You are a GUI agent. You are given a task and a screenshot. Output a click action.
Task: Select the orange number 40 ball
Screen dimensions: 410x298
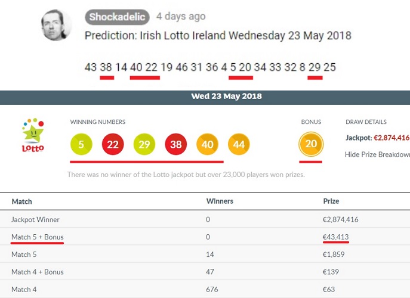pyautogui.click(x=207, y=144)
